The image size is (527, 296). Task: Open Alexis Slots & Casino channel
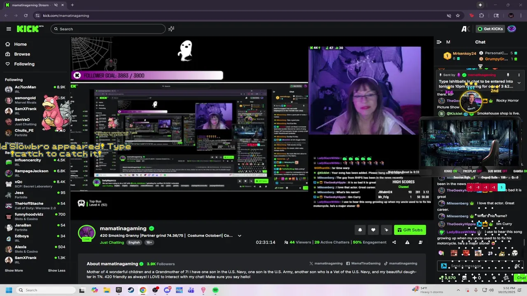[35, 249]
